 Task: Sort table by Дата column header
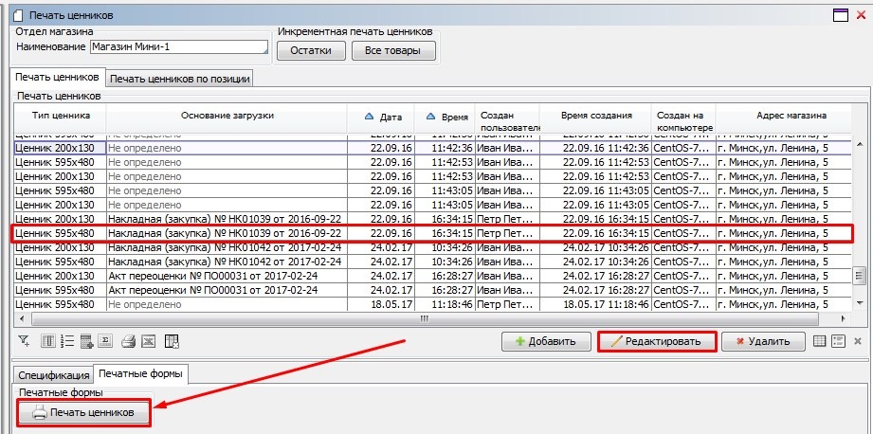[x=383, y=117]
